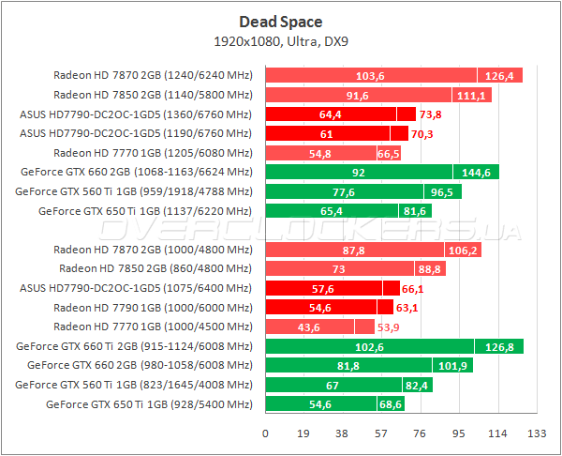Viewport: 562px width, 456px height.
Task: Click label "GeForce GTX 660 Ti 2GB (915-1124/6008 MHz)"
Action: (x=134, y=346)
